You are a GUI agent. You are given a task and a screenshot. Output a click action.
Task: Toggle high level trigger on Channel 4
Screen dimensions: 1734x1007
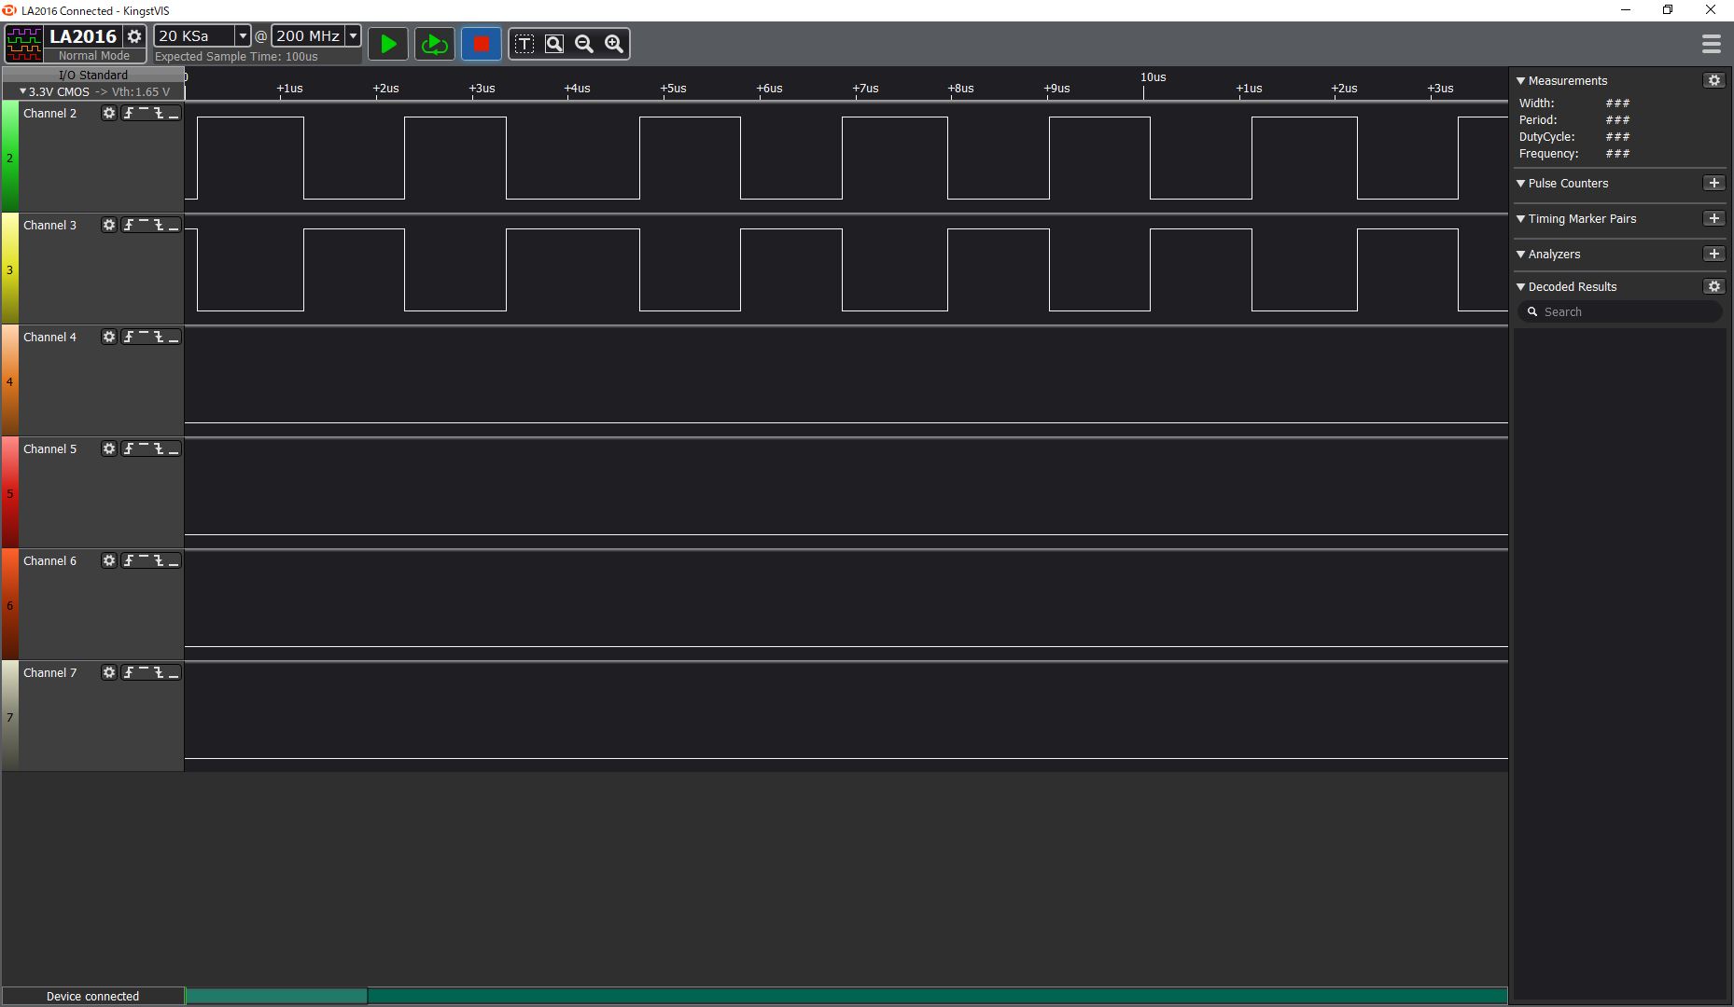[x=144, y=337]
